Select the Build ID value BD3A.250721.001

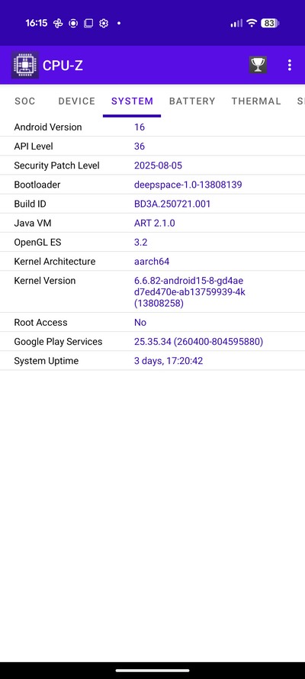[172, 204]
